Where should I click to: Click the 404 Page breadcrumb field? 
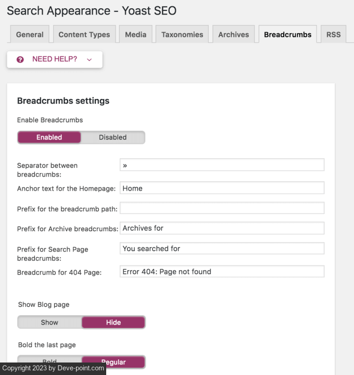click(x=222, y=271)
